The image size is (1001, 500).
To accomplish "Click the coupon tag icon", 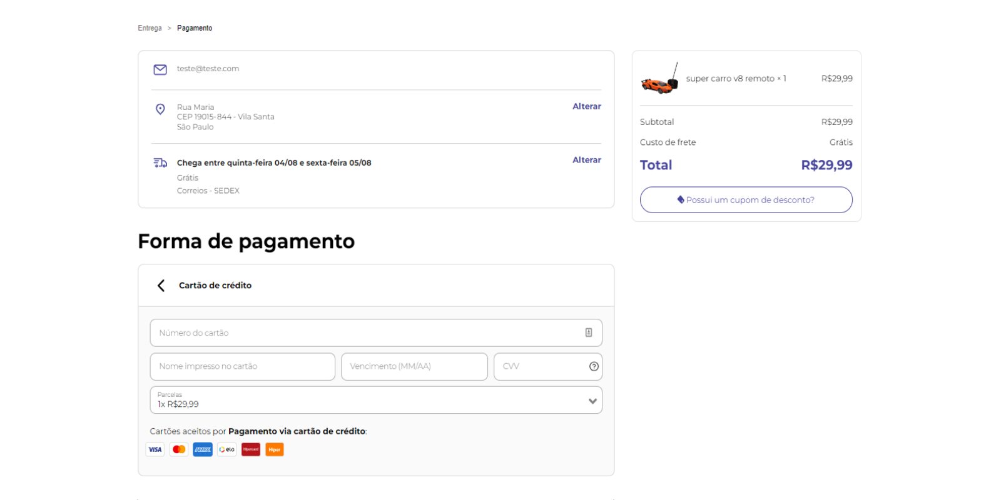I will pos(681,200).
